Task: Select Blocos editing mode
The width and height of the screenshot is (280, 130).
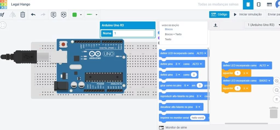Action: coord(169,29)
